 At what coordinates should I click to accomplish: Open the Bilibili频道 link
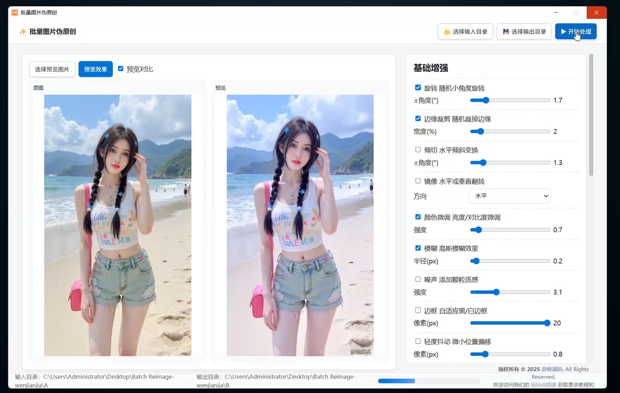[543, 385]
